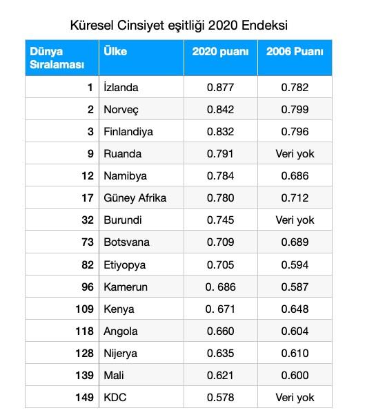Select Etiyopya's 2006 score 0.594

(295, 264)
